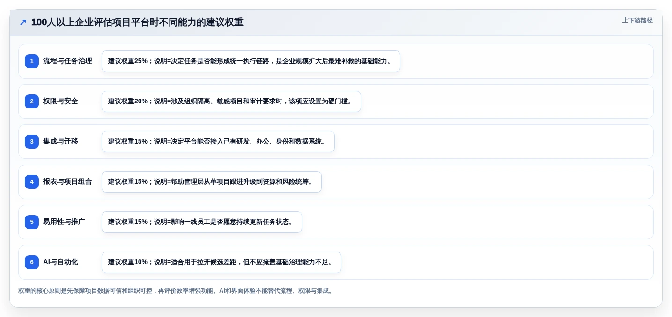Click the AI与自动化 label
Screen dimensions: 672x317
tap(60, 262)
